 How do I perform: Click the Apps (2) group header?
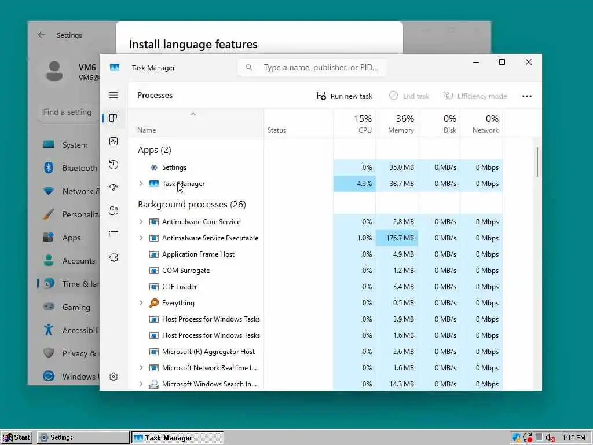(x=154, y=150)
